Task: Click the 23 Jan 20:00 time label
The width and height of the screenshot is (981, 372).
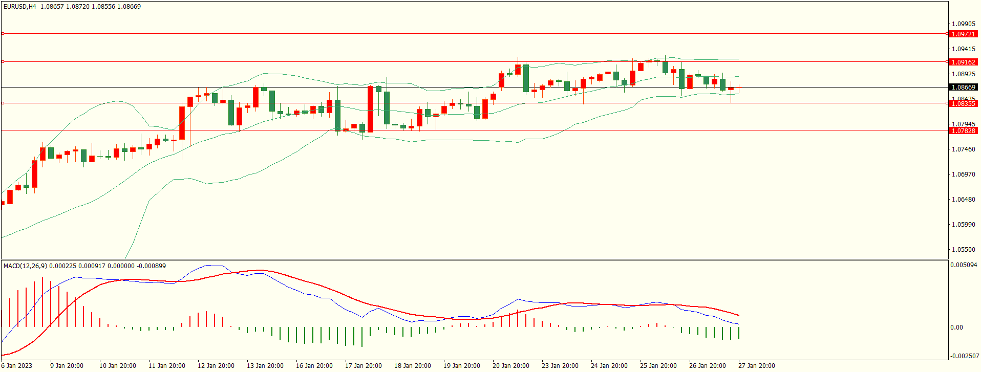Action: [x=560, y=366]
